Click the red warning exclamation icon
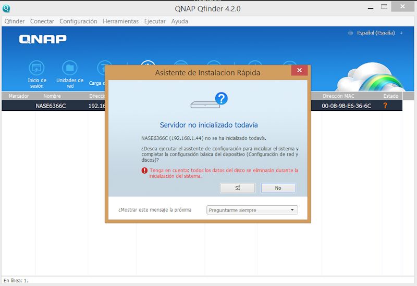 (x=144, y=171)
